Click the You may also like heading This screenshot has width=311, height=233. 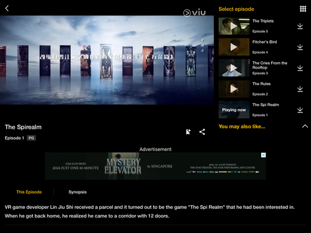click(x=242, y=126)
